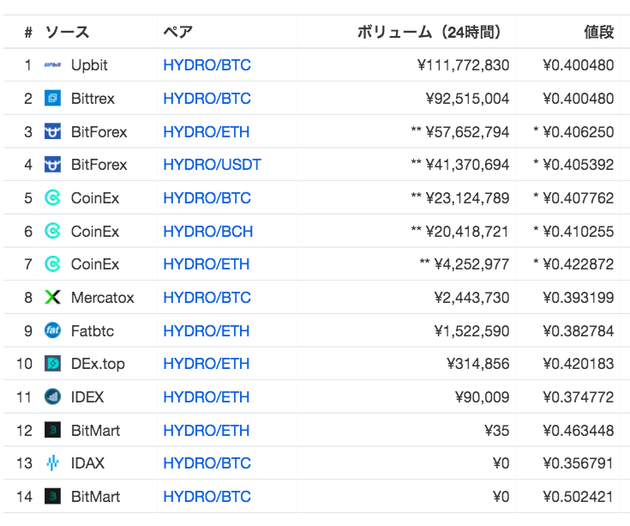Viewport: 630px width, 526px height.
Task: Click the IDAX logo icon
Action: point(52,463)
